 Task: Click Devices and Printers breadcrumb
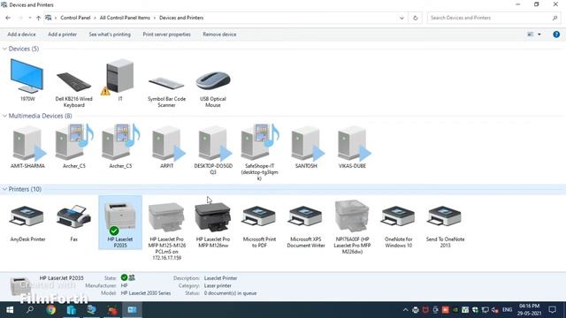[x=181, y=18]
